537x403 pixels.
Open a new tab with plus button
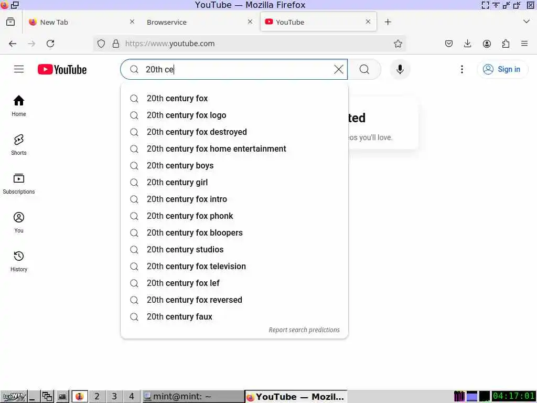click(388, 22)
